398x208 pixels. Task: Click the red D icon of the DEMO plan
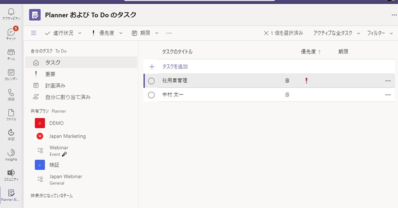(40, 123)
